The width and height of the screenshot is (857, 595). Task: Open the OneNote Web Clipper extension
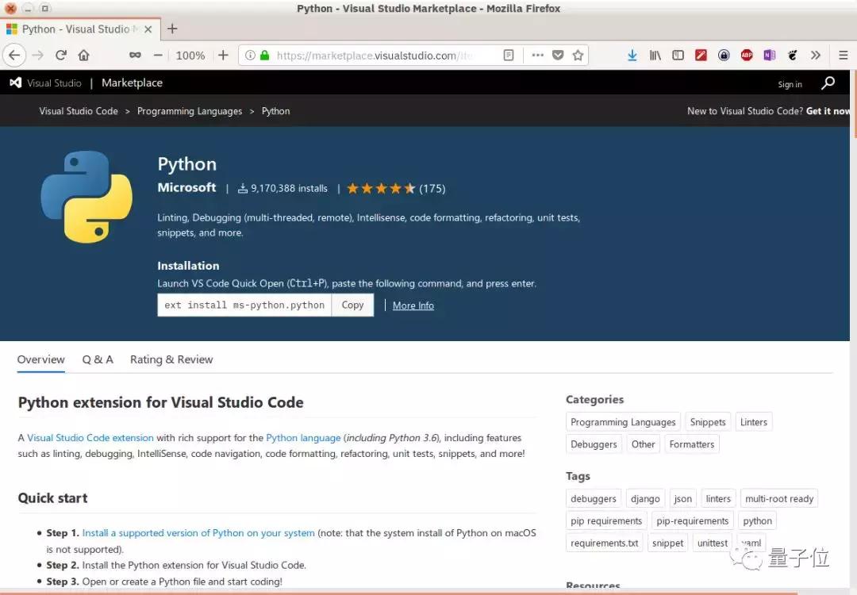click(x=768, y=55)
